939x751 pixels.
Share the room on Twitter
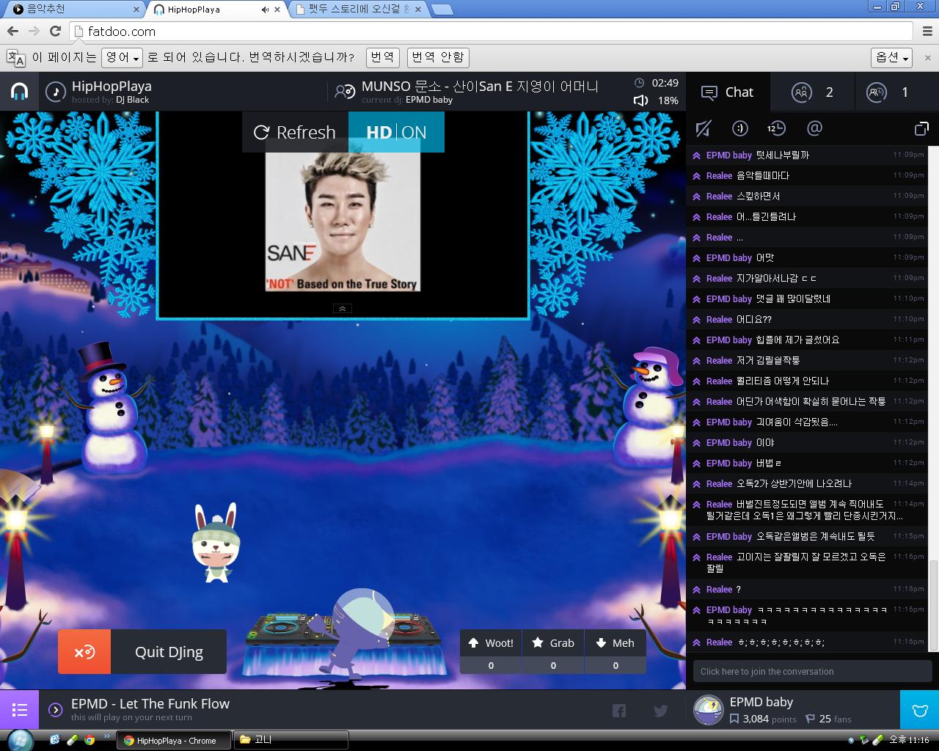pyautogui.click(x=660, y=710)
